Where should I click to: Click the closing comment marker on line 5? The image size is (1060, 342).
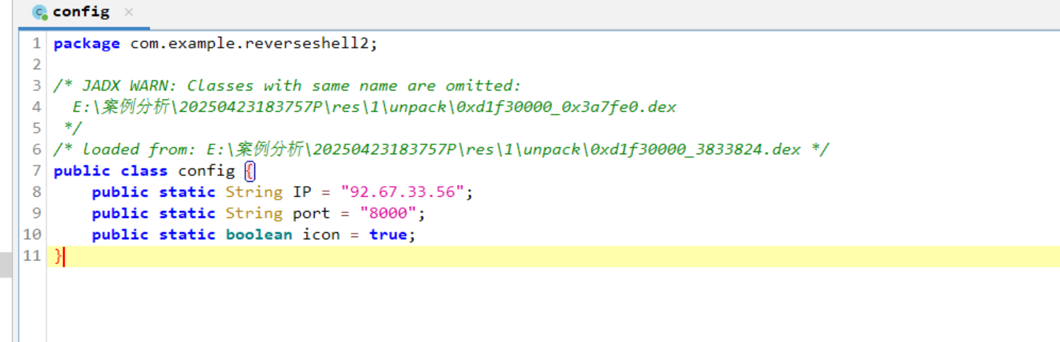pos(72,128)
